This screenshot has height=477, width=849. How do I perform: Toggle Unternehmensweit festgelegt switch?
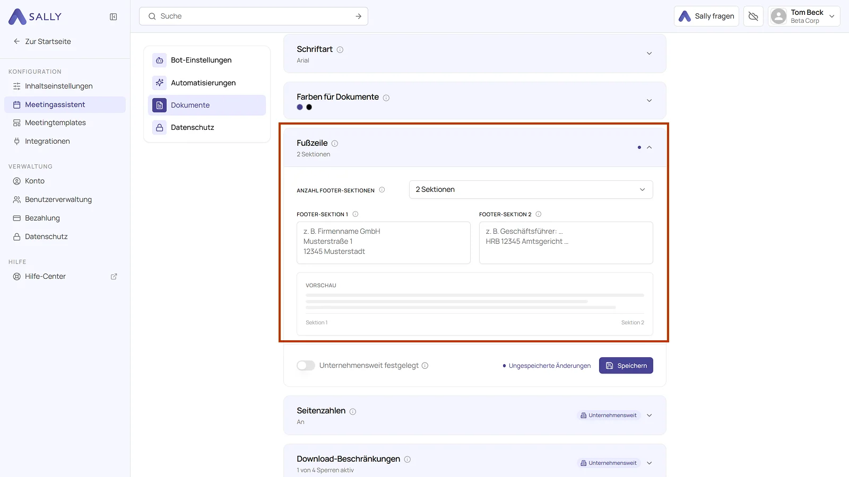[306, 366]
